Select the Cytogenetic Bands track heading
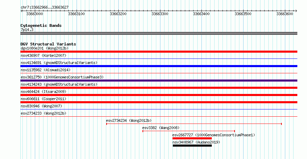The width and height of the screenshot is (307, 159). (x=41, y=25)
